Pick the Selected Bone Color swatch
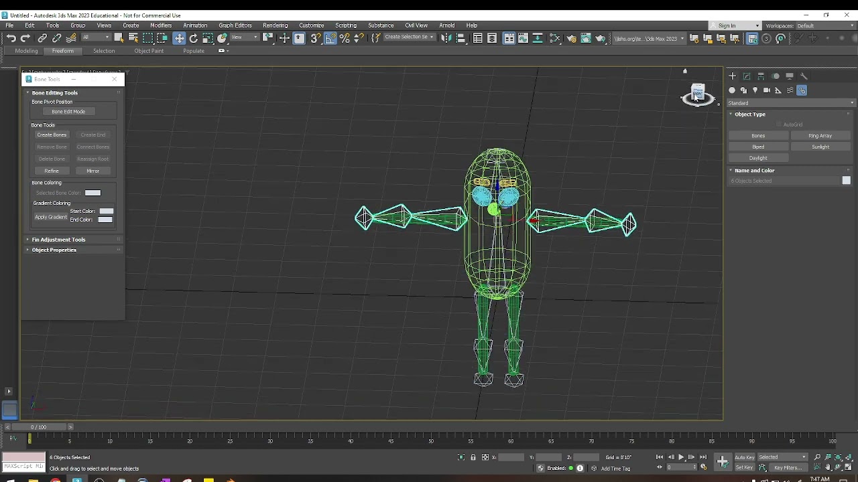858x482 pixels. point(93,193)
